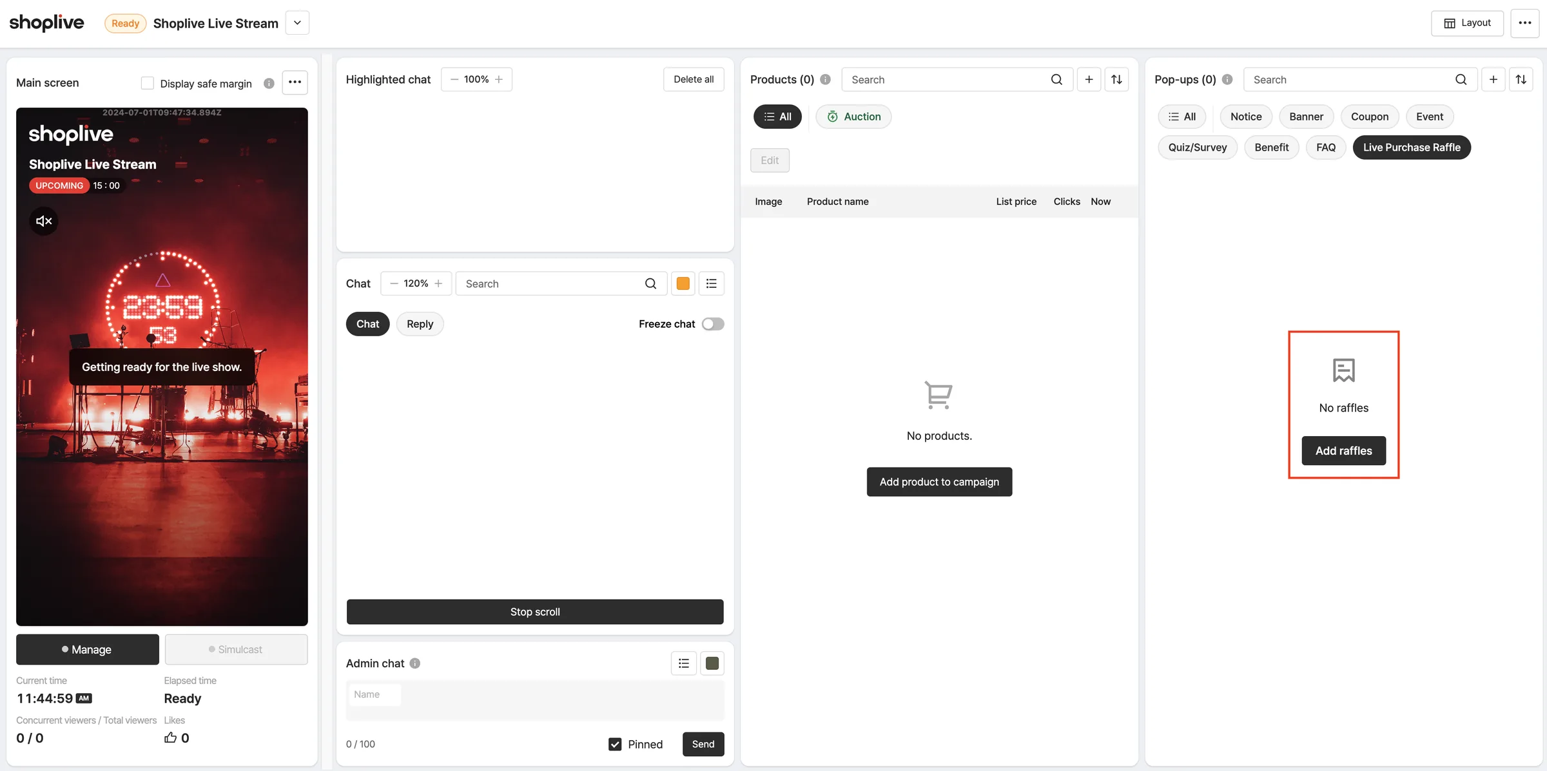Click the Pop-ups search magnifier icon
Screen dimensions: 1547x771
[x=1461, y=79]
